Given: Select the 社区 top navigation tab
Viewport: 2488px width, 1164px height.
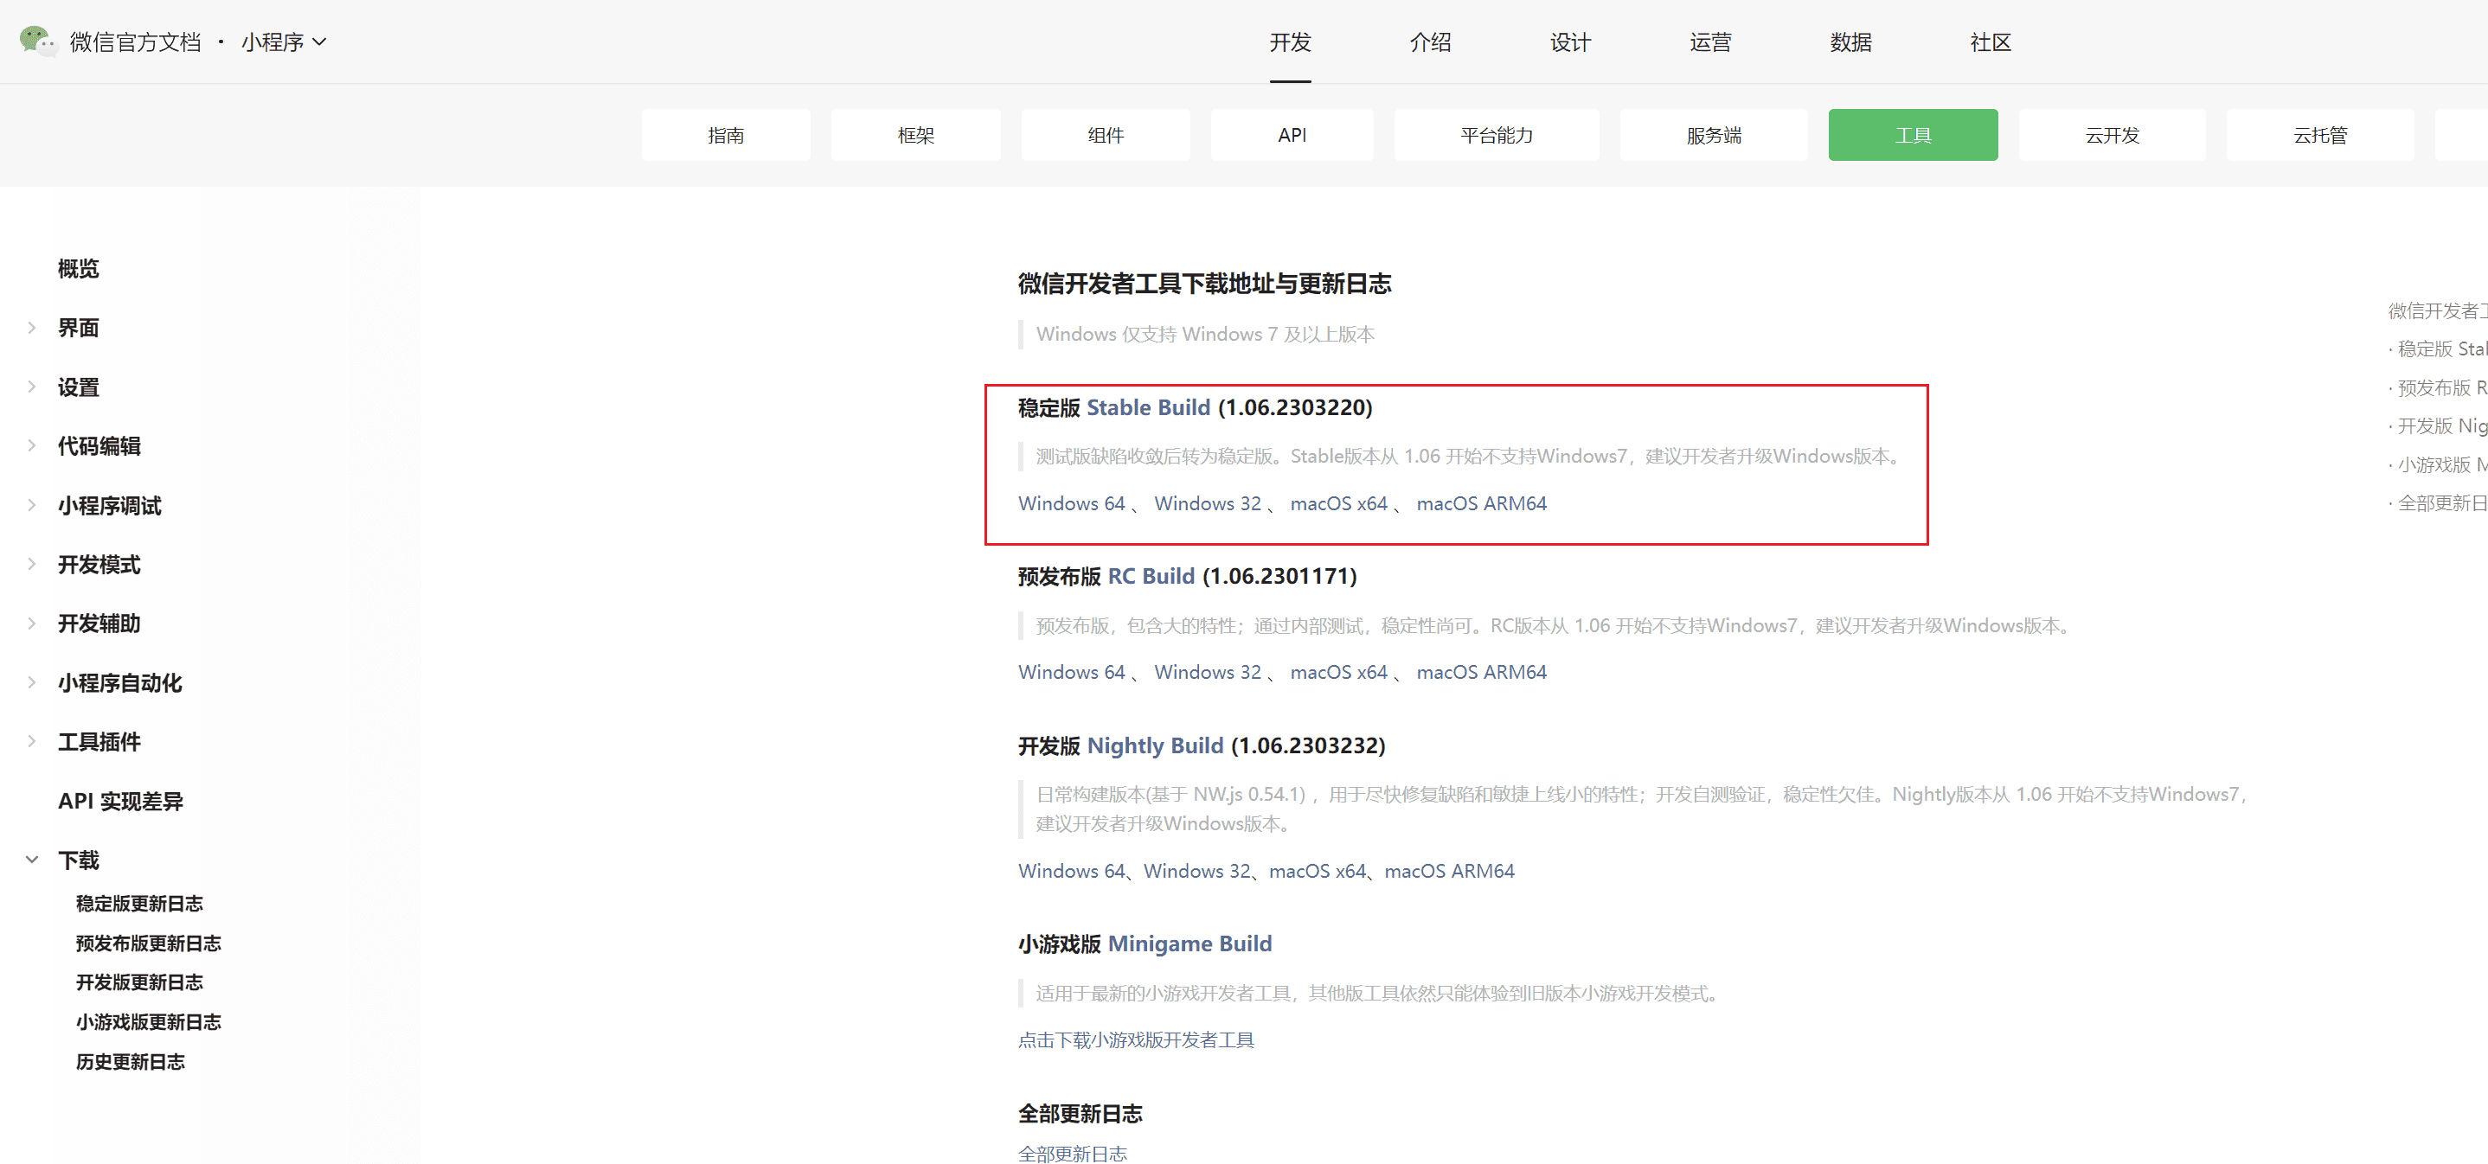Looking at the screenshot, I should tap(1991, 42).
